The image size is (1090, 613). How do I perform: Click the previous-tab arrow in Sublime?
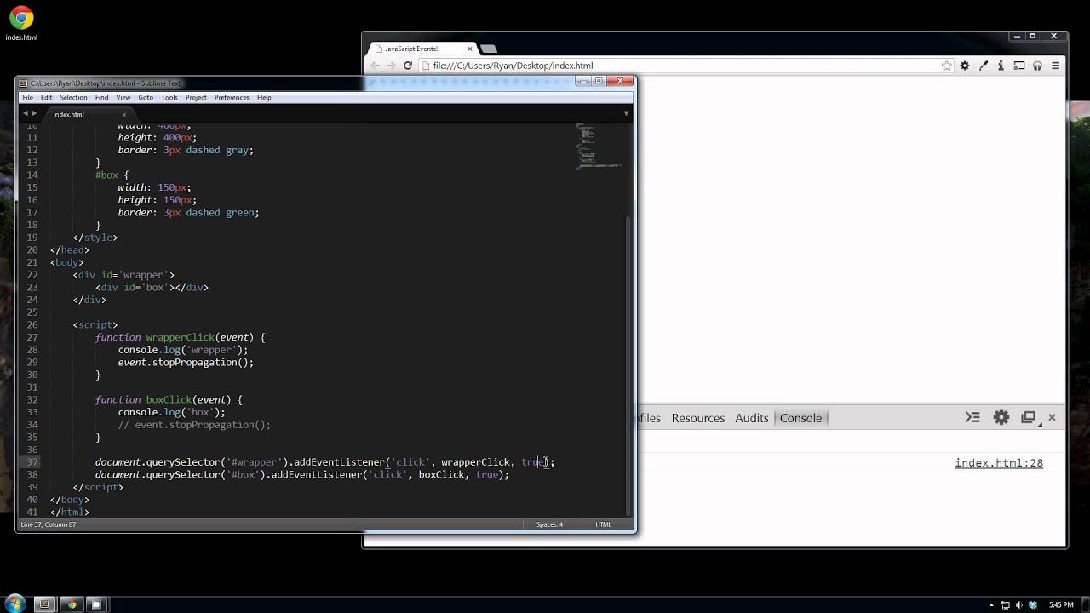pos(26,113)
